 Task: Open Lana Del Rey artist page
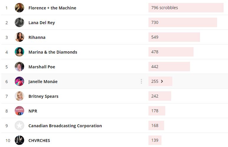(42, 23)
